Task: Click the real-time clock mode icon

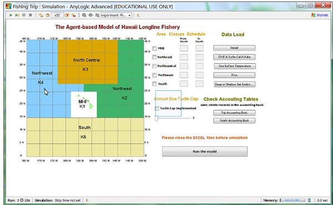Action: pyautogui.click(x=48, y=16)
